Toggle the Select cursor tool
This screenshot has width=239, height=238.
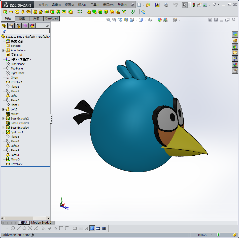(x=184, y=5)
